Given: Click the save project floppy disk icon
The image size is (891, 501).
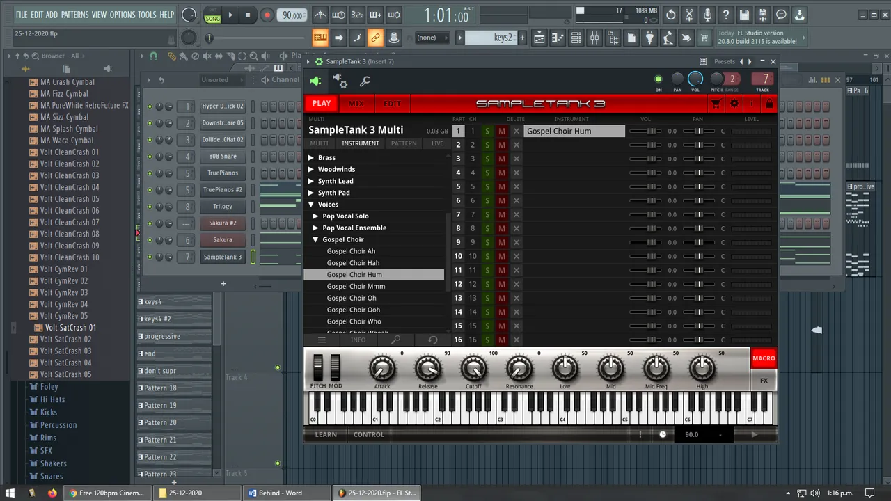Looking at the screenshot, I should (x=744, y=15).
